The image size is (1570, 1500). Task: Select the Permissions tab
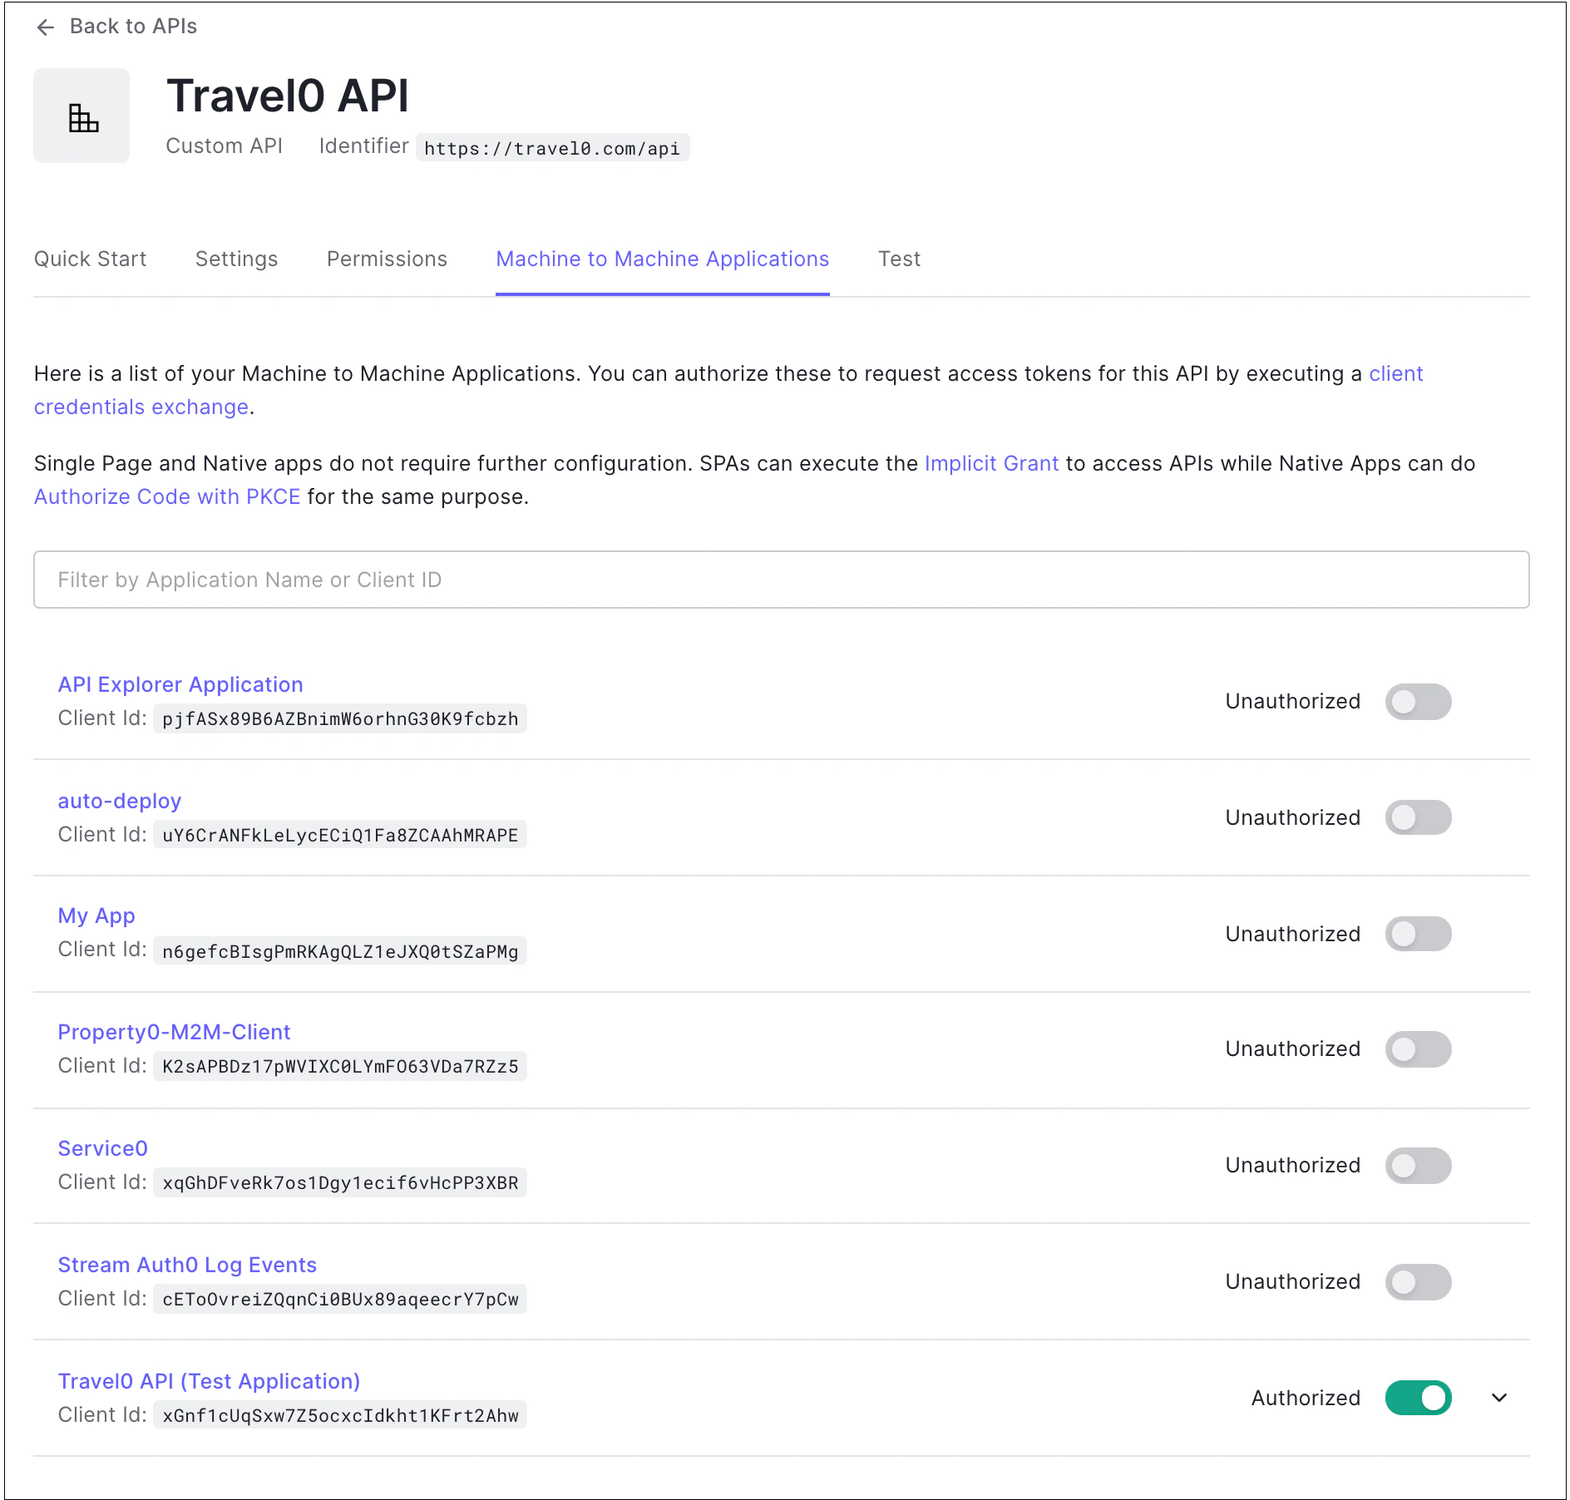(386, 259)
